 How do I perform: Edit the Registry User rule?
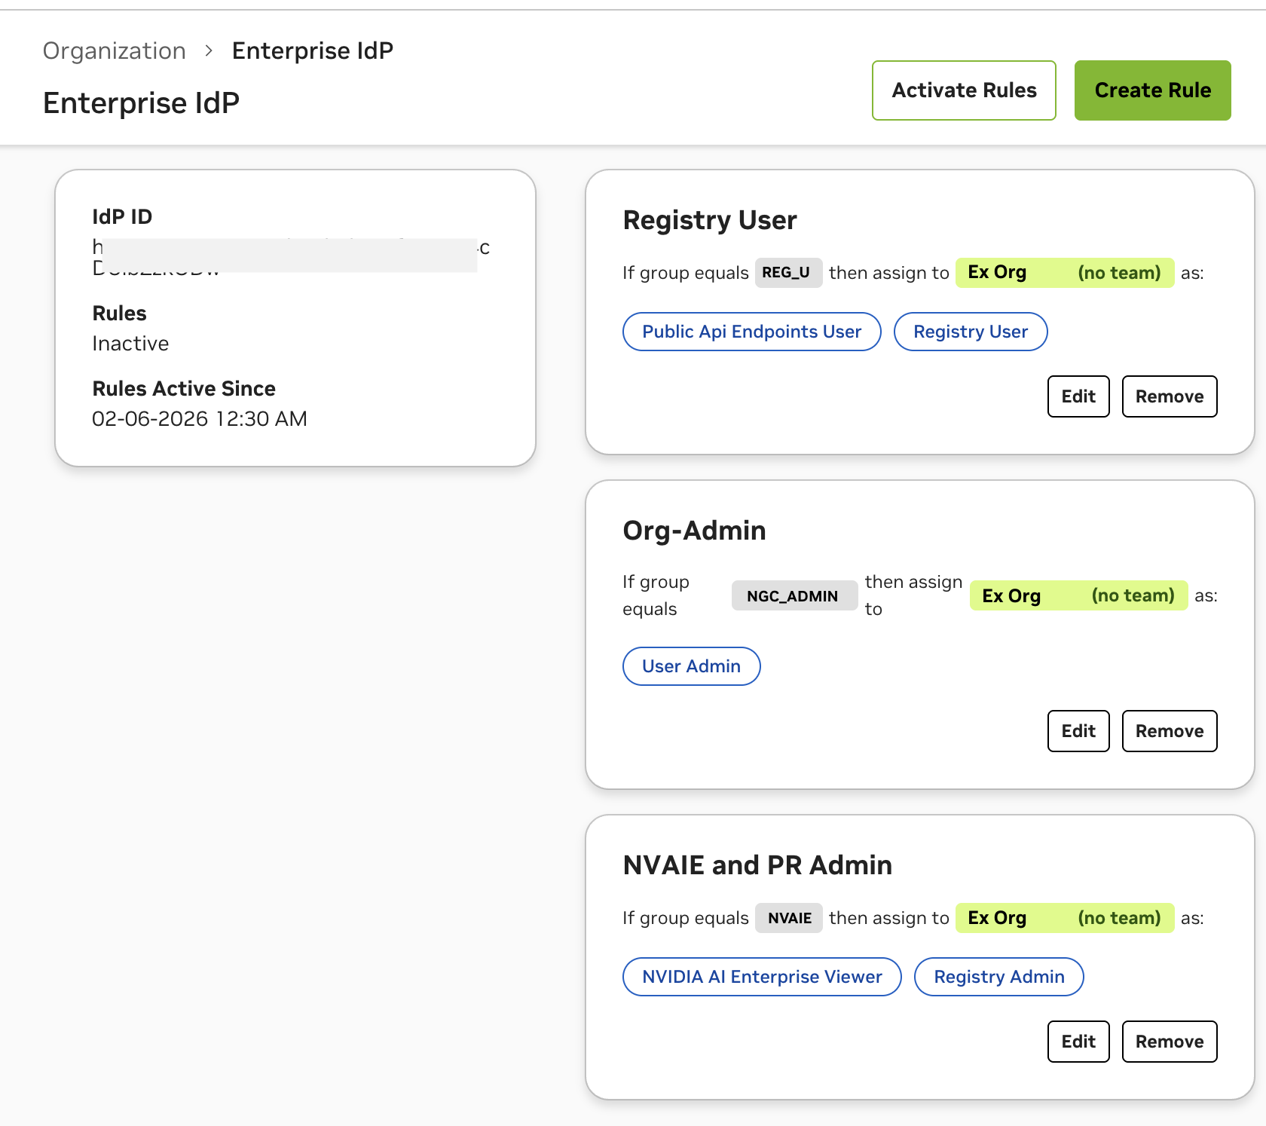(1078, 396)
